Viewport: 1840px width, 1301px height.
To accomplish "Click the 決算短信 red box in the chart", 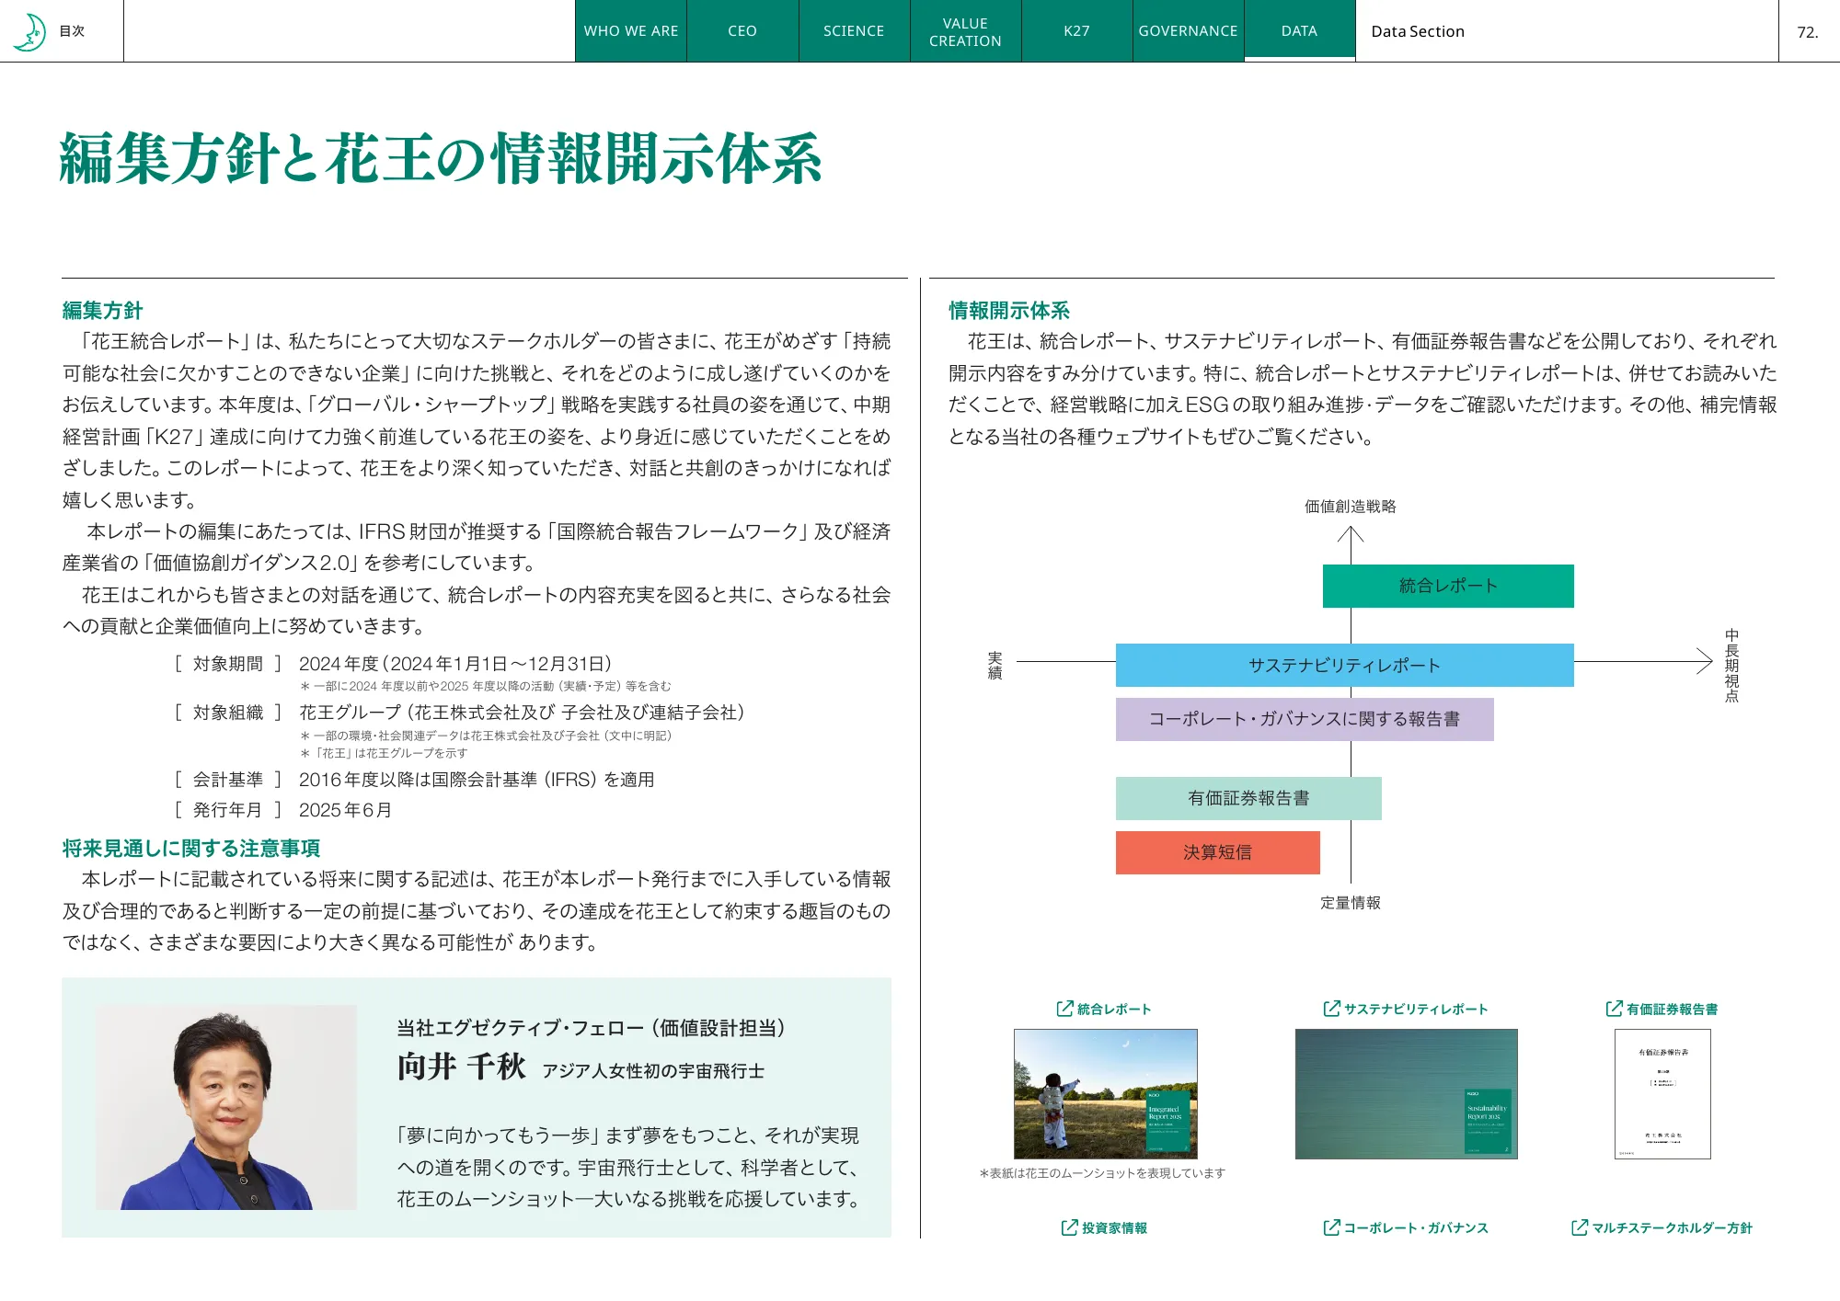I will (1216, 852).
